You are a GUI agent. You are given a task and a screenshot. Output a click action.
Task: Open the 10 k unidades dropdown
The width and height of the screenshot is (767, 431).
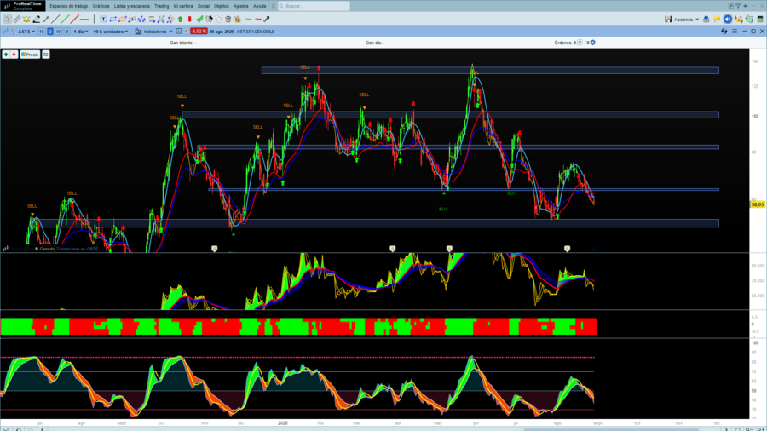(x=111, y=32)
